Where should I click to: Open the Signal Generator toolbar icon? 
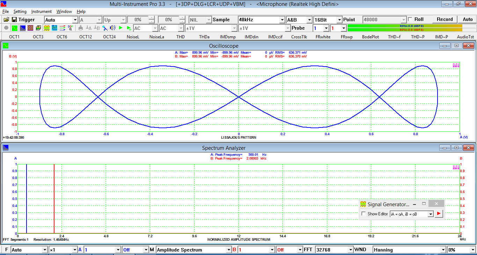pos(46,28)
